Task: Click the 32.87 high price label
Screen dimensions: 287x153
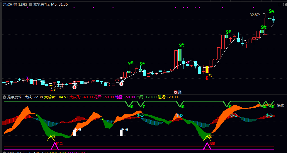Action: [254, 15]
